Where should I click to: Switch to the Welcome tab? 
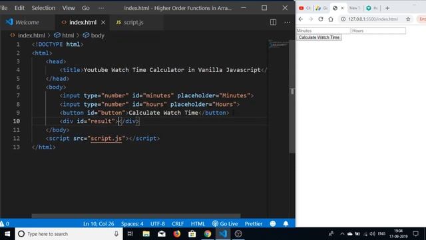point(27,22)
